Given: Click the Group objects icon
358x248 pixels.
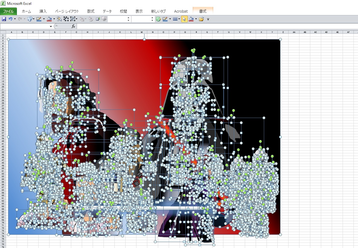Looking at the screenshot, I should click(x=66, y=19).
